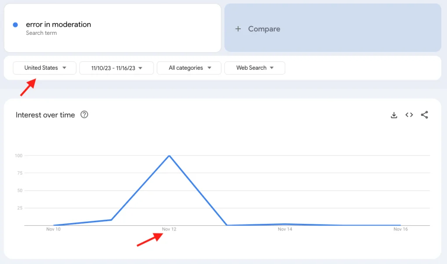Expand the United States region dropdown
This screenshot has width=447, height=264.
[45, 68]
